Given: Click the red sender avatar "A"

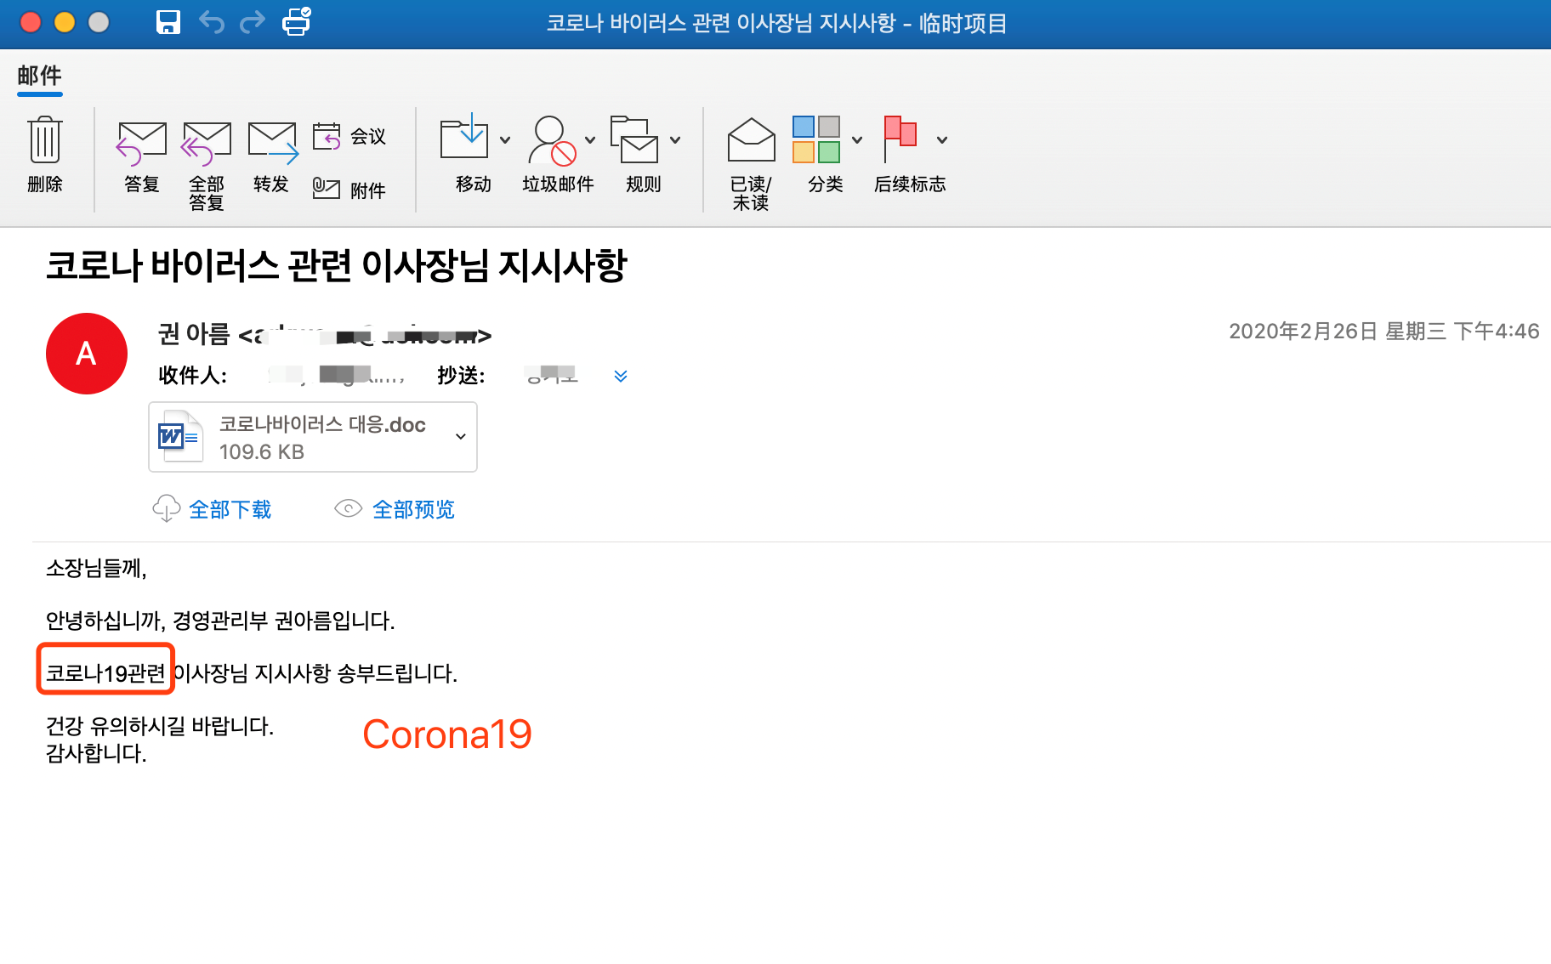Looking at the screenshot, I should point(87,354).
